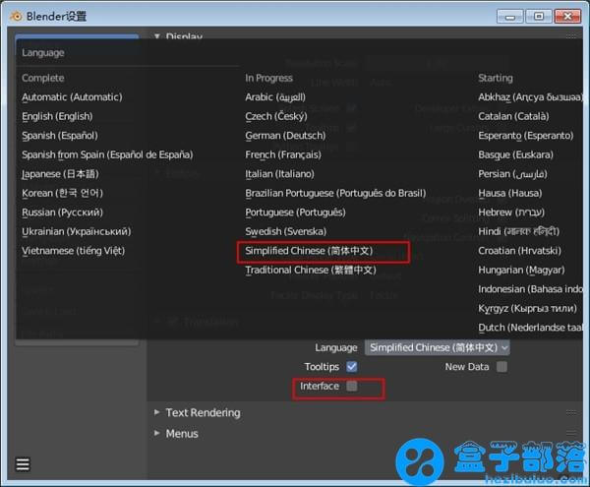
Task: Select Persian language option
Action: tap(512, 174)
